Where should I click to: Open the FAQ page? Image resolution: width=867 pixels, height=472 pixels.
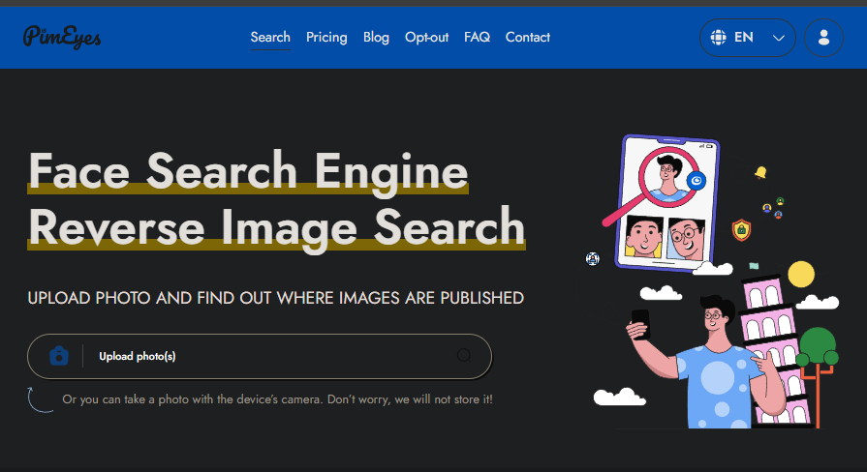tap(478, 37)
